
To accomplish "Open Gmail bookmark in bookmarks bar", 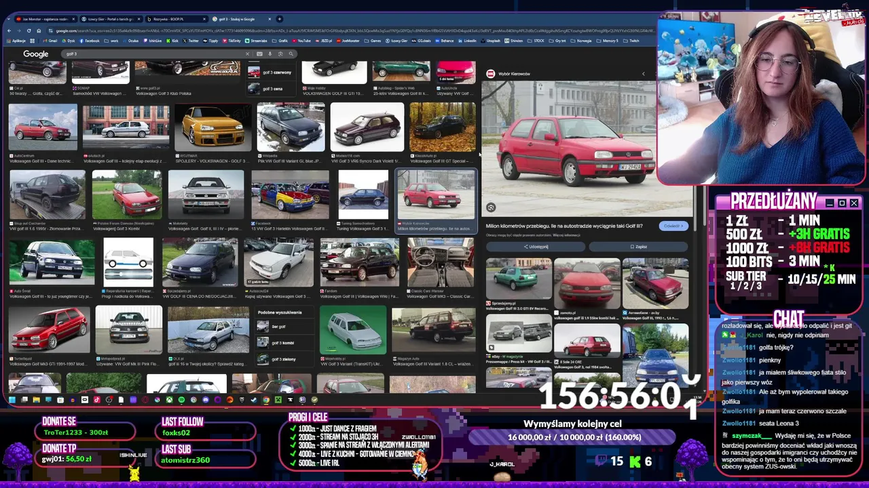I will pos(49,41).
